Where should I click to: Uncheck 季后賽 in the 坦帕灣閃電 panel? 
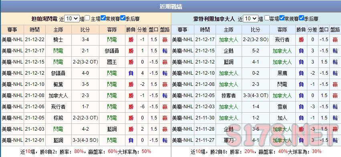123,18
